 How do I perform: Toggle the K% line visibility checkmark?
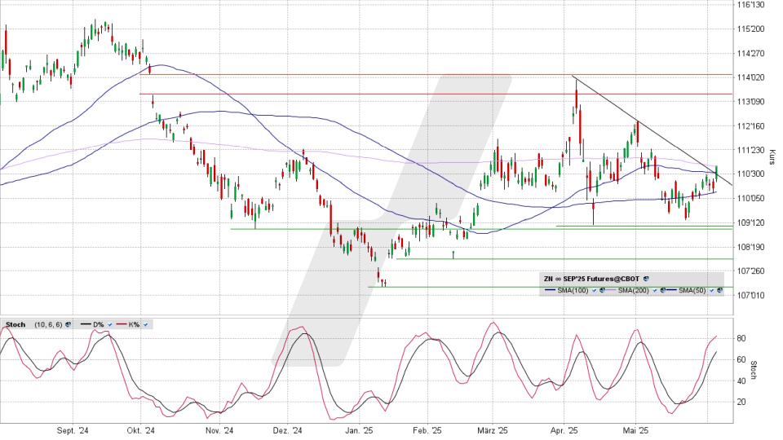pos(145,325)
